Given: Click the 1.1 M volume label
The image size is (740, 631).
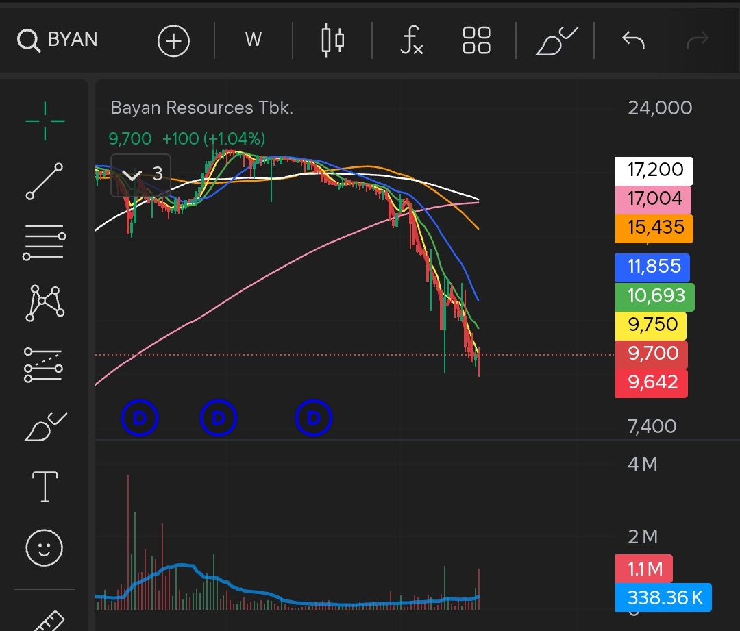Looking at the screenshot, I should pyautogui.click(x=643, y=569).
